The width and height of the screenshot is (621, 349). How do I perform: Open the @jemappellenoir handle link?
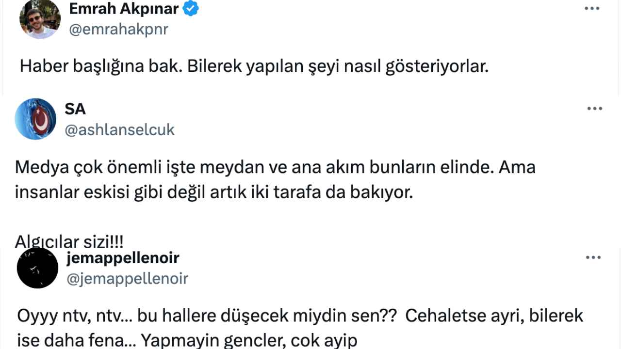(x=126, y=279)
